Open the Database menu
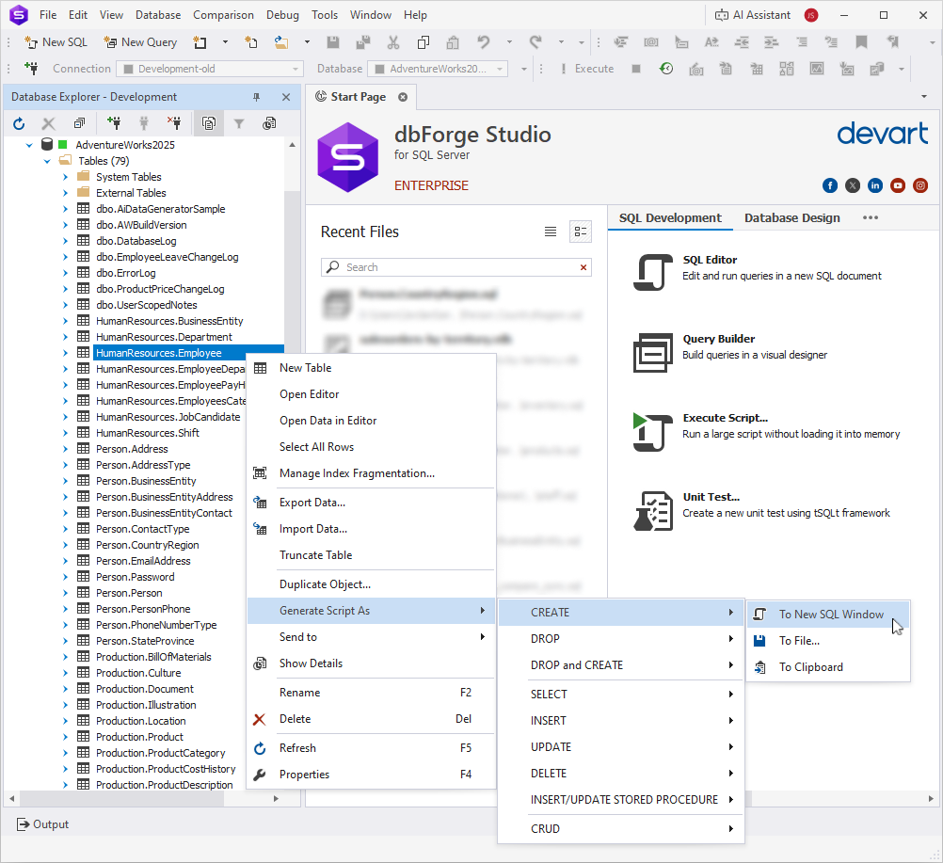Image resolution: width=943 pixels, height=863 pixels. point(158,15)
